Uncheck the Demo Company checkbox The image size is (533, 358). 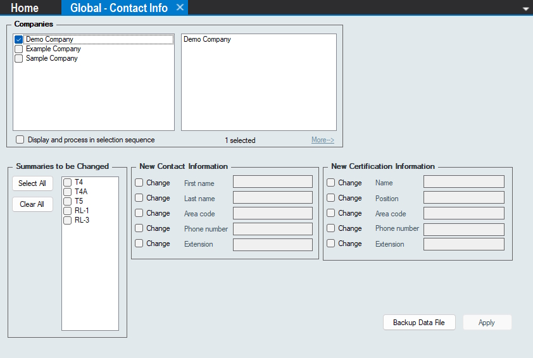pyautogui.click(x=19, y=39)
